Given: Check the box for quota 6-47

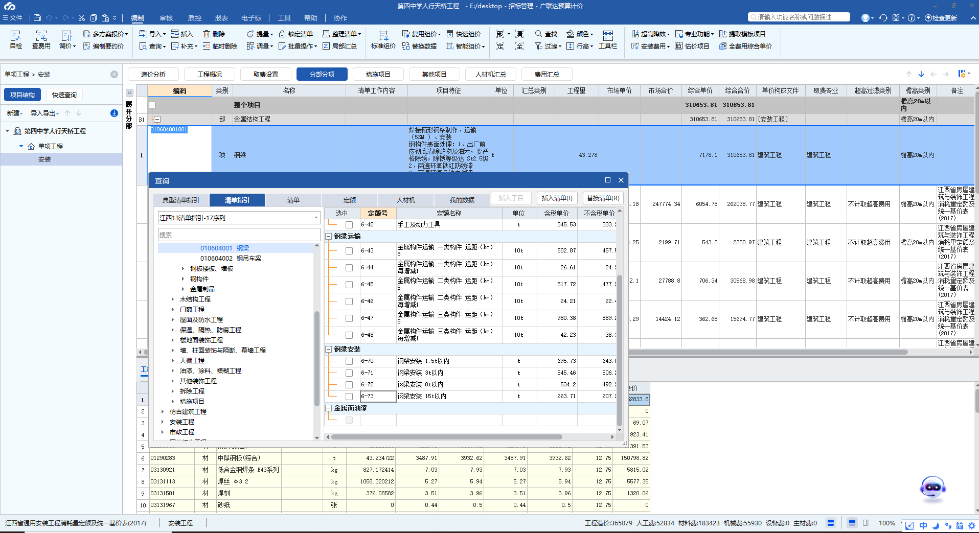Looking at the screenshot, I should click(349, 318).
